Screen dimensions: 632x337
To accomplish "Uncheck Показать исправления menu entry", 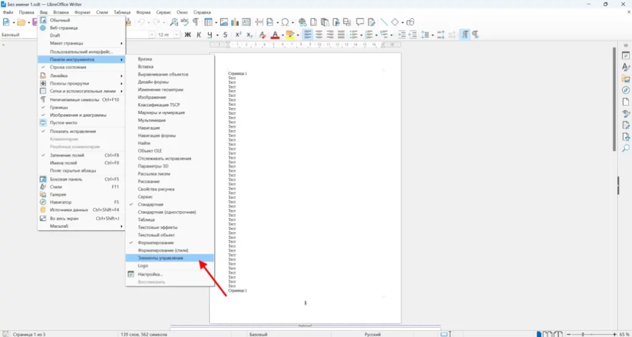I will (81, 131).
